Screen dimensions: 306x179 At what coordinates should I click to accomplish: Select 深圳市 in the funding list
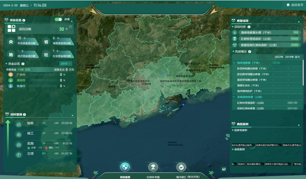tap(21, 80)
